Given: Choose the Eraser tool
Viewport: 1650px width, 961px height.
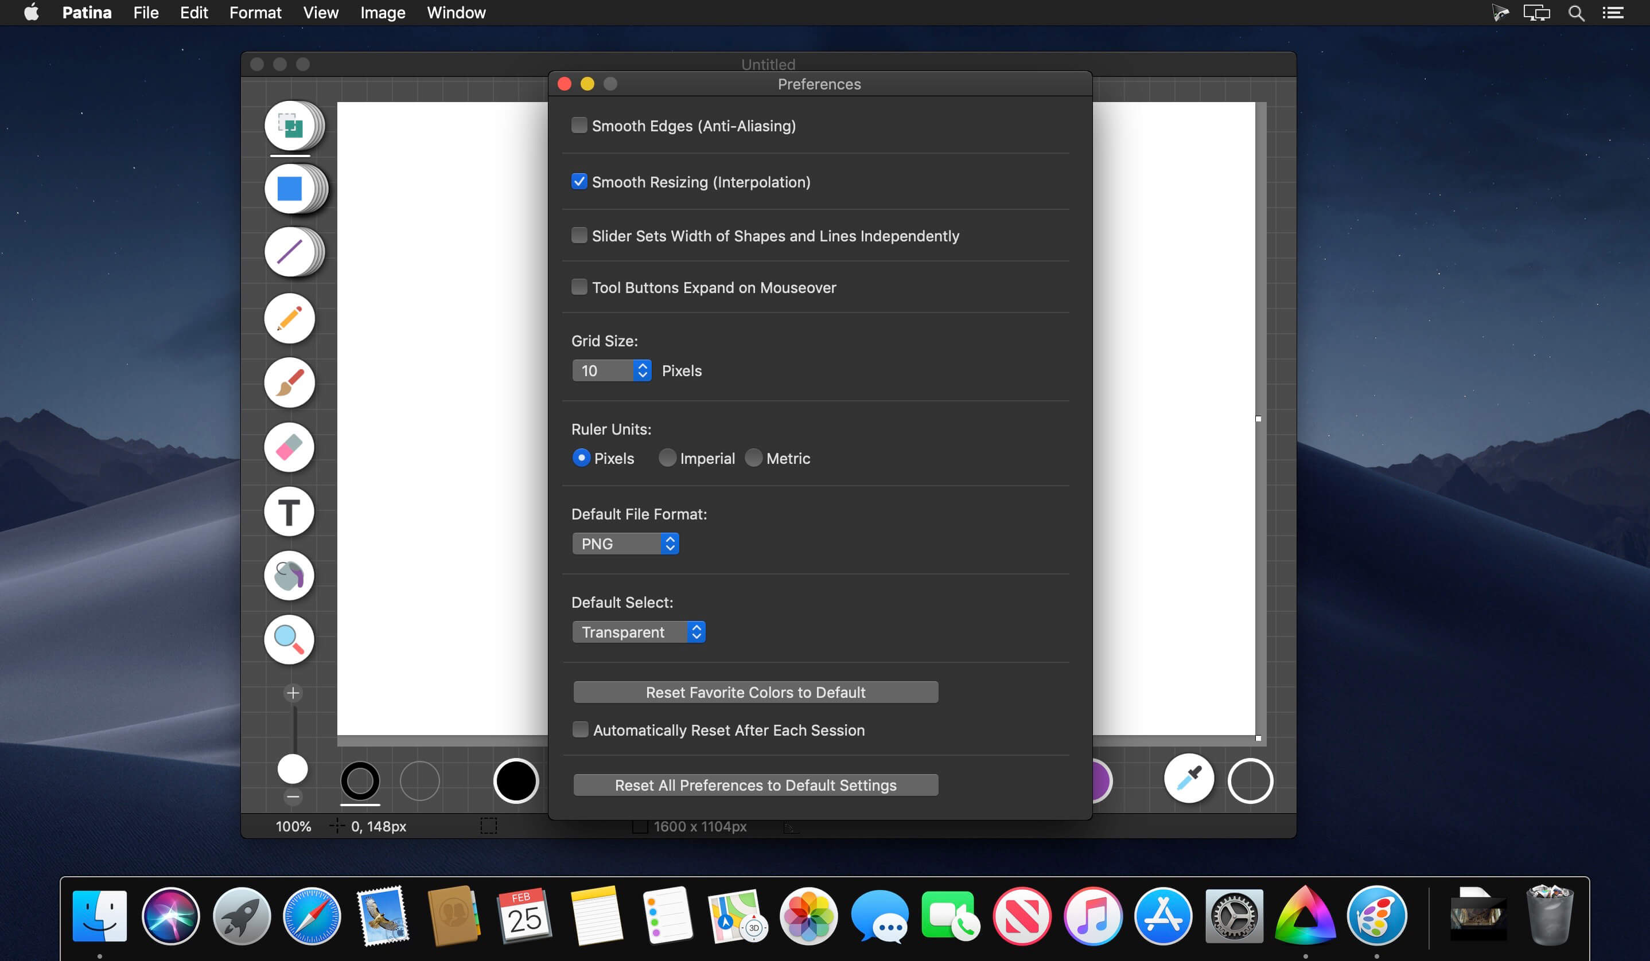Looking at the screenshot, I should (289, 447).
